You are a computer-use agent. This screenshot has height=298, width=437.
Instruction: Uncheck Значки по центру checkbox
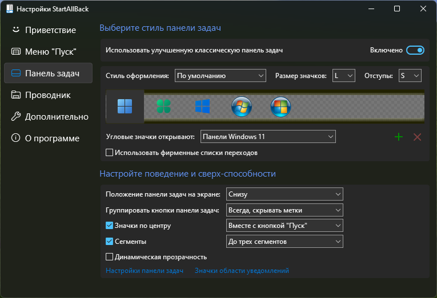pos(110,226)
